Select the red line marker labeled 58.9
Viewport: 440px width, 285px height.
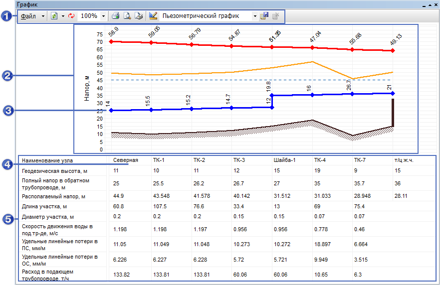pos(111,41)
